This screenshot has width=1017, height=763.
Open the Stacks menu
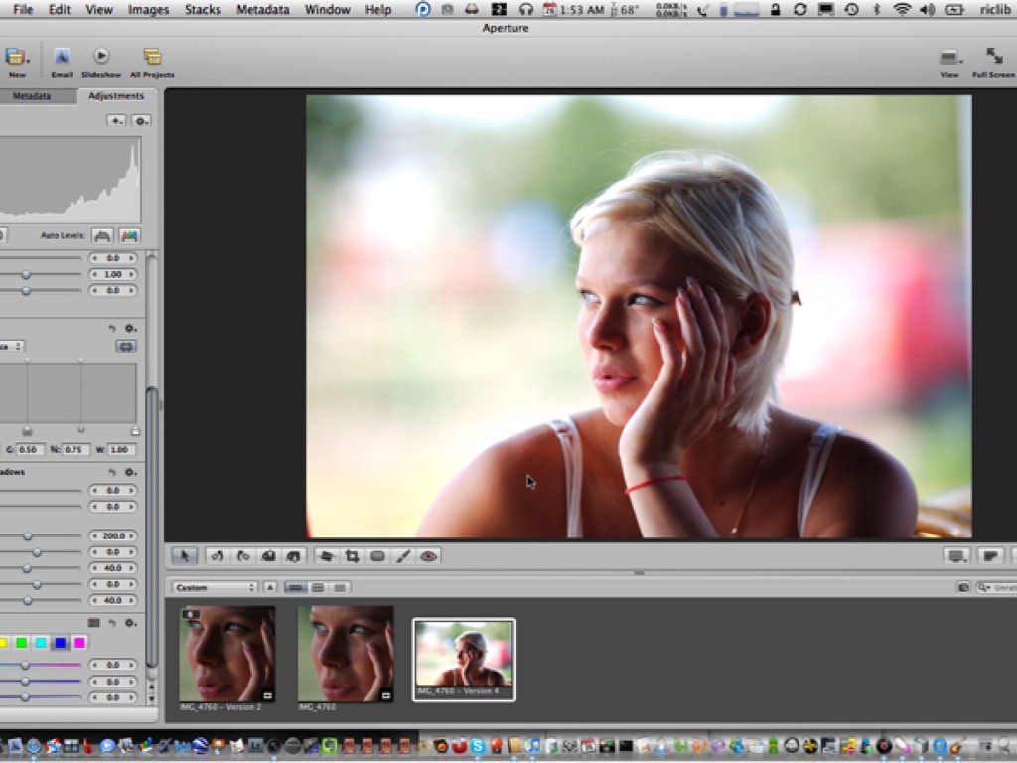pyautogui.click(x=203, y=10)
